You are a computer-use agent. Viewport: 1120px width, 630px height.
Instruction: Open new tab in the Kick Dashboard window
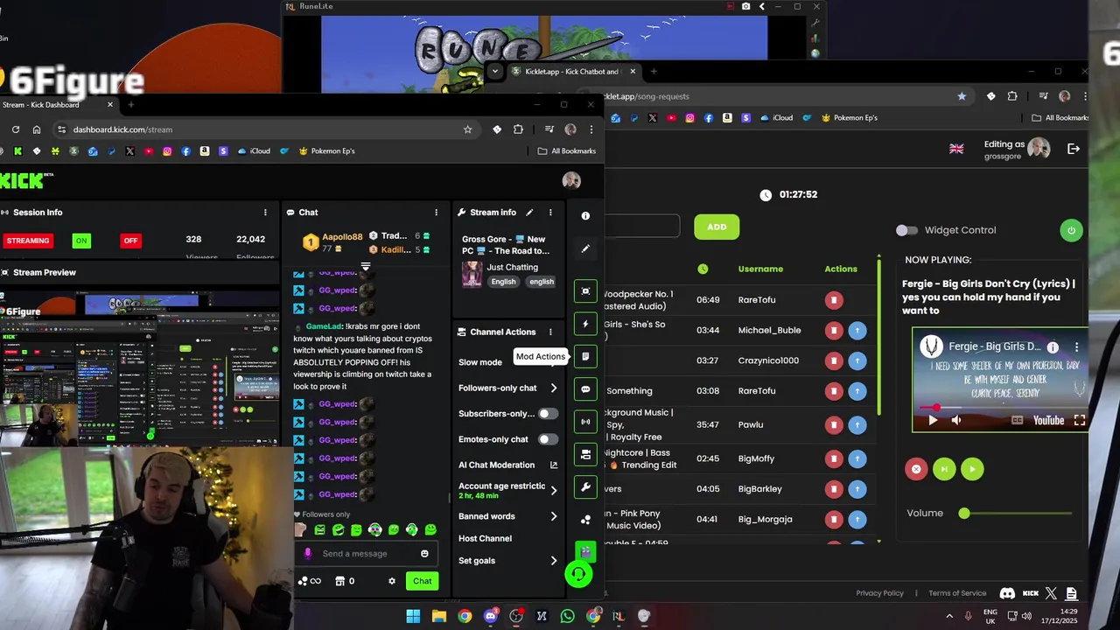(131, 105)
